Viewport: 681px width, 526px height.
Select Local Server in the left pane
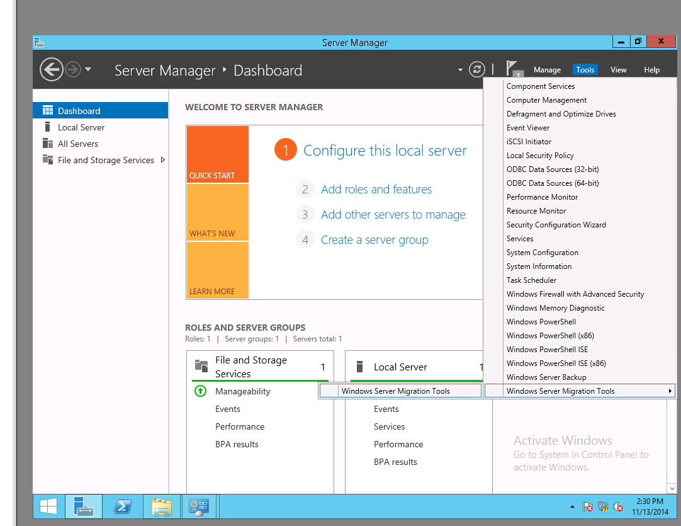[x=100, y=127]
